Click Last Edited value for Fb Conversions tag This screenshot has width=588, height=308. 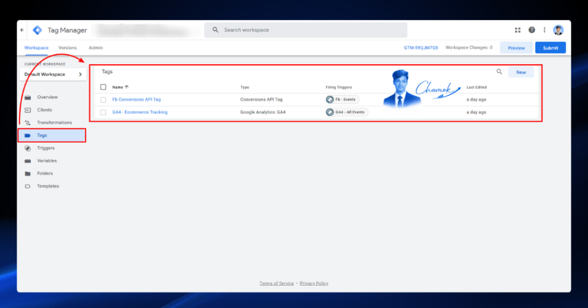point(476,100)
